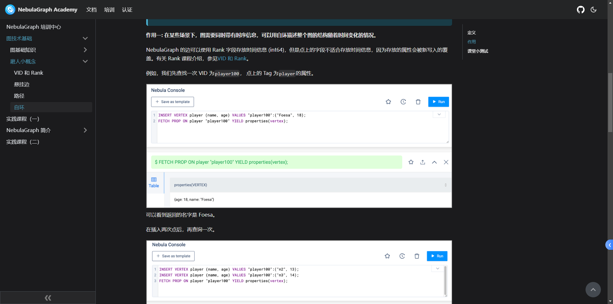This screenshot has width=613, height=304.
Task: Toggle dark mode moon icon
Action: point(594,10)
